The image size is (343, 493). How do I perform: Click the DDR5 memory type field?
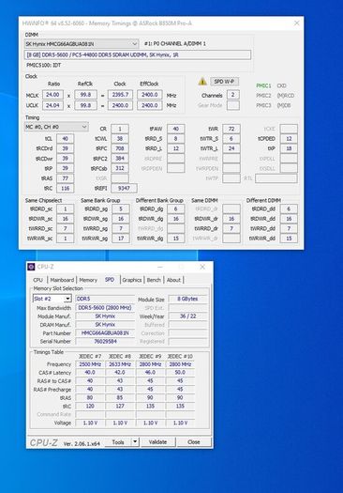105,299
